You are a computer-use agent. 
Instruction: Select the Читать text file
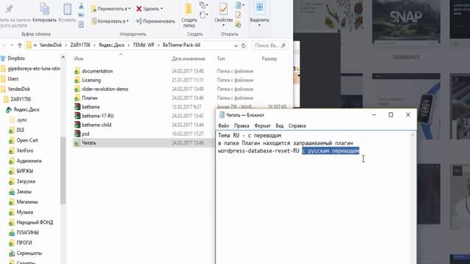[x=89, y=143]
